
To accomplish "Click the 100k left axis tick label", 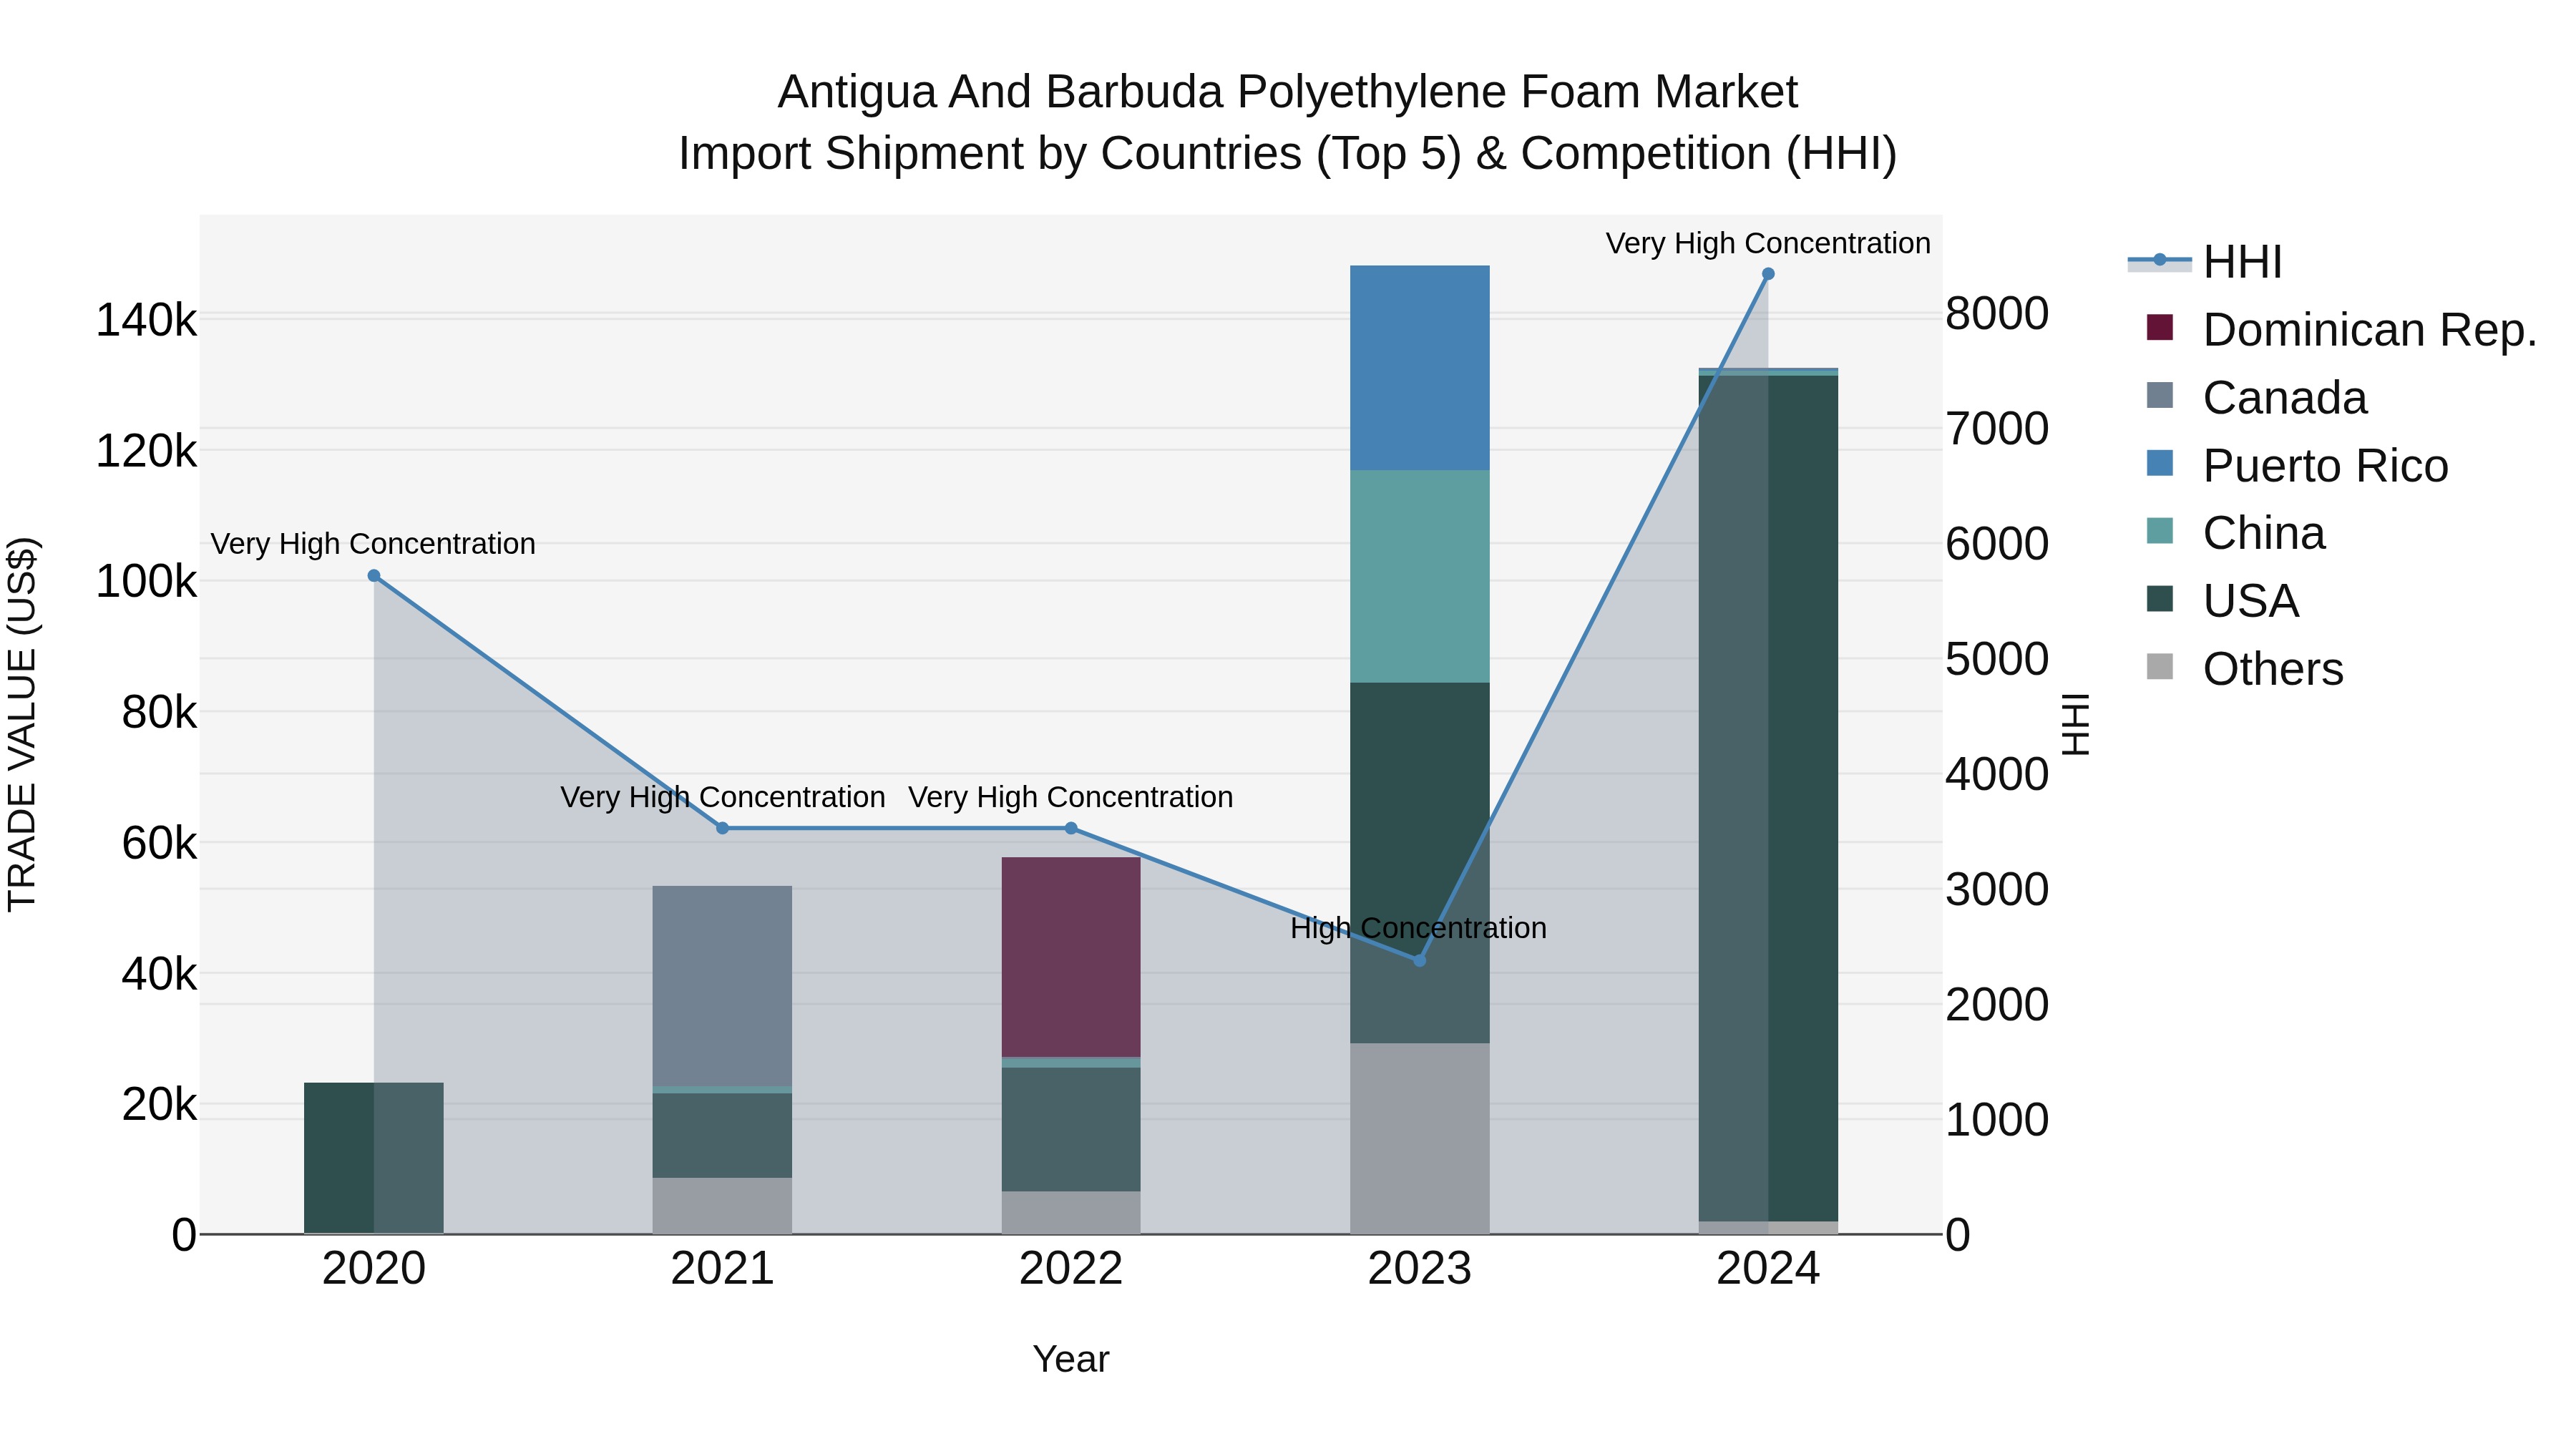I will (x=147, y=582).
